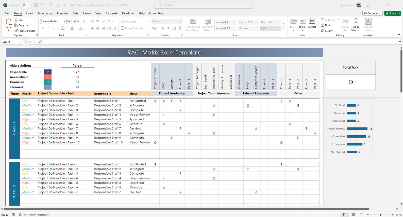Image resolution: width=403 pixels, height=217 pixels.
Task: Toggle Italic formatting
Action: tap(48, 28)
